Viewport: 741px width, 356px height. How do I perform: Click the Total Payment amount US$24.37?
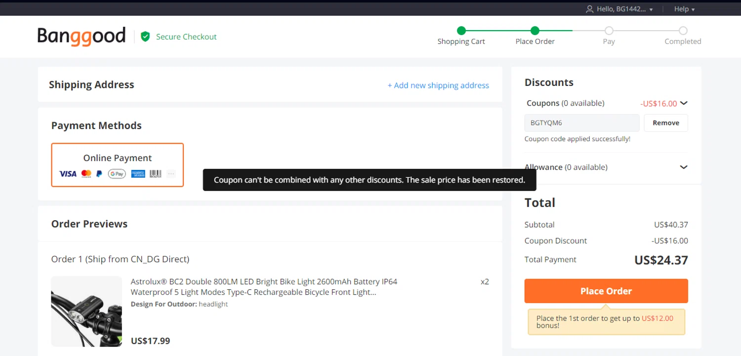coord(661,260)
